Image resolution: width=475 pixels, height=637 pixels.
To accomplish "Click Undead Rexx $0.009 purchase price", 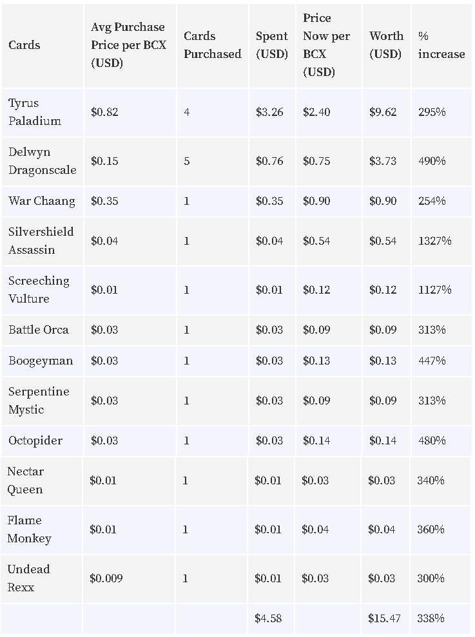I will click(106, 578).
